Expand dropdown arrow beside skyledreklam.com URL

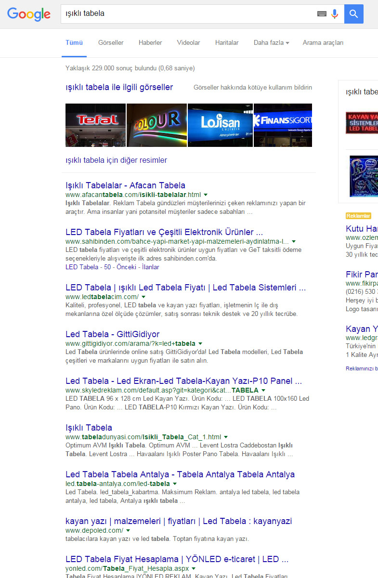pos(263,390)
